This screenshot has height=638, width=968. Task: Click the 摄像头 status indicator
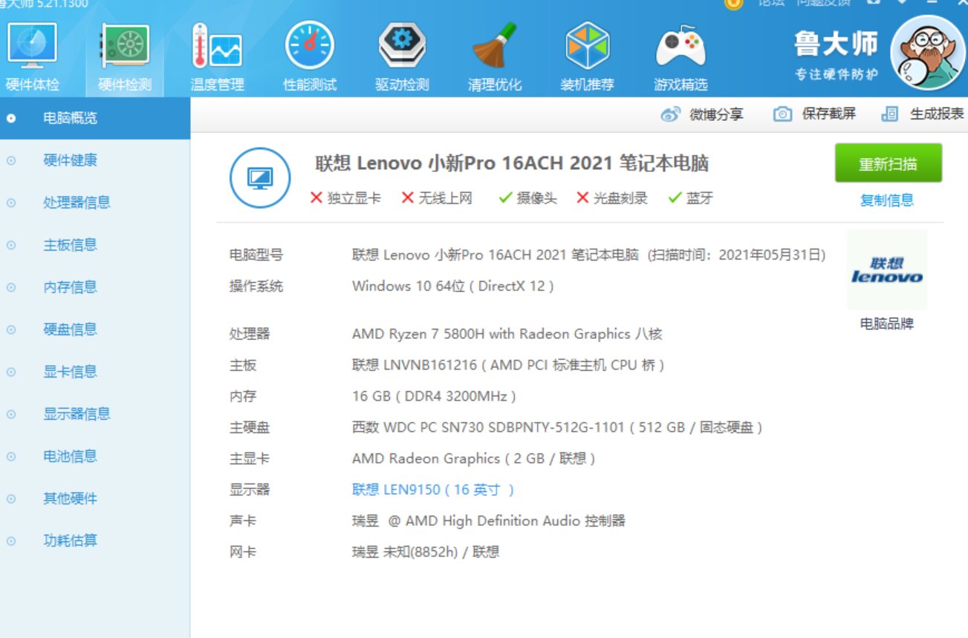point(528,198)
